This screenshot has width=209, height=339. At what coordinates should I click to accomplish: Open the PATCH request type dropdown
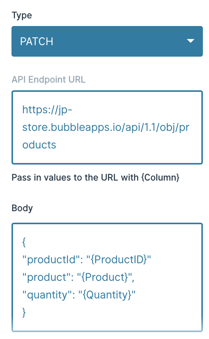coord(107,41)
